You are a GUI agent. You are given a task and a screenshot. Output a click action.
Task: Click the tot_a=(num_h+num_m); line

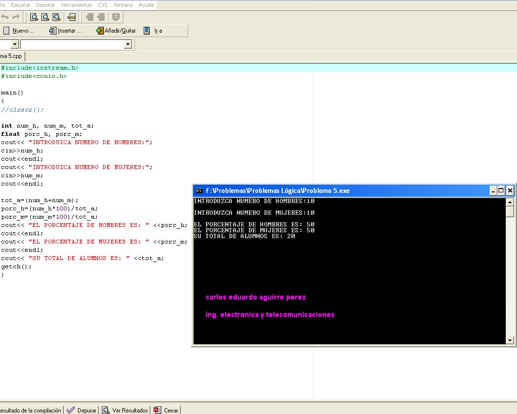point(39,200)
